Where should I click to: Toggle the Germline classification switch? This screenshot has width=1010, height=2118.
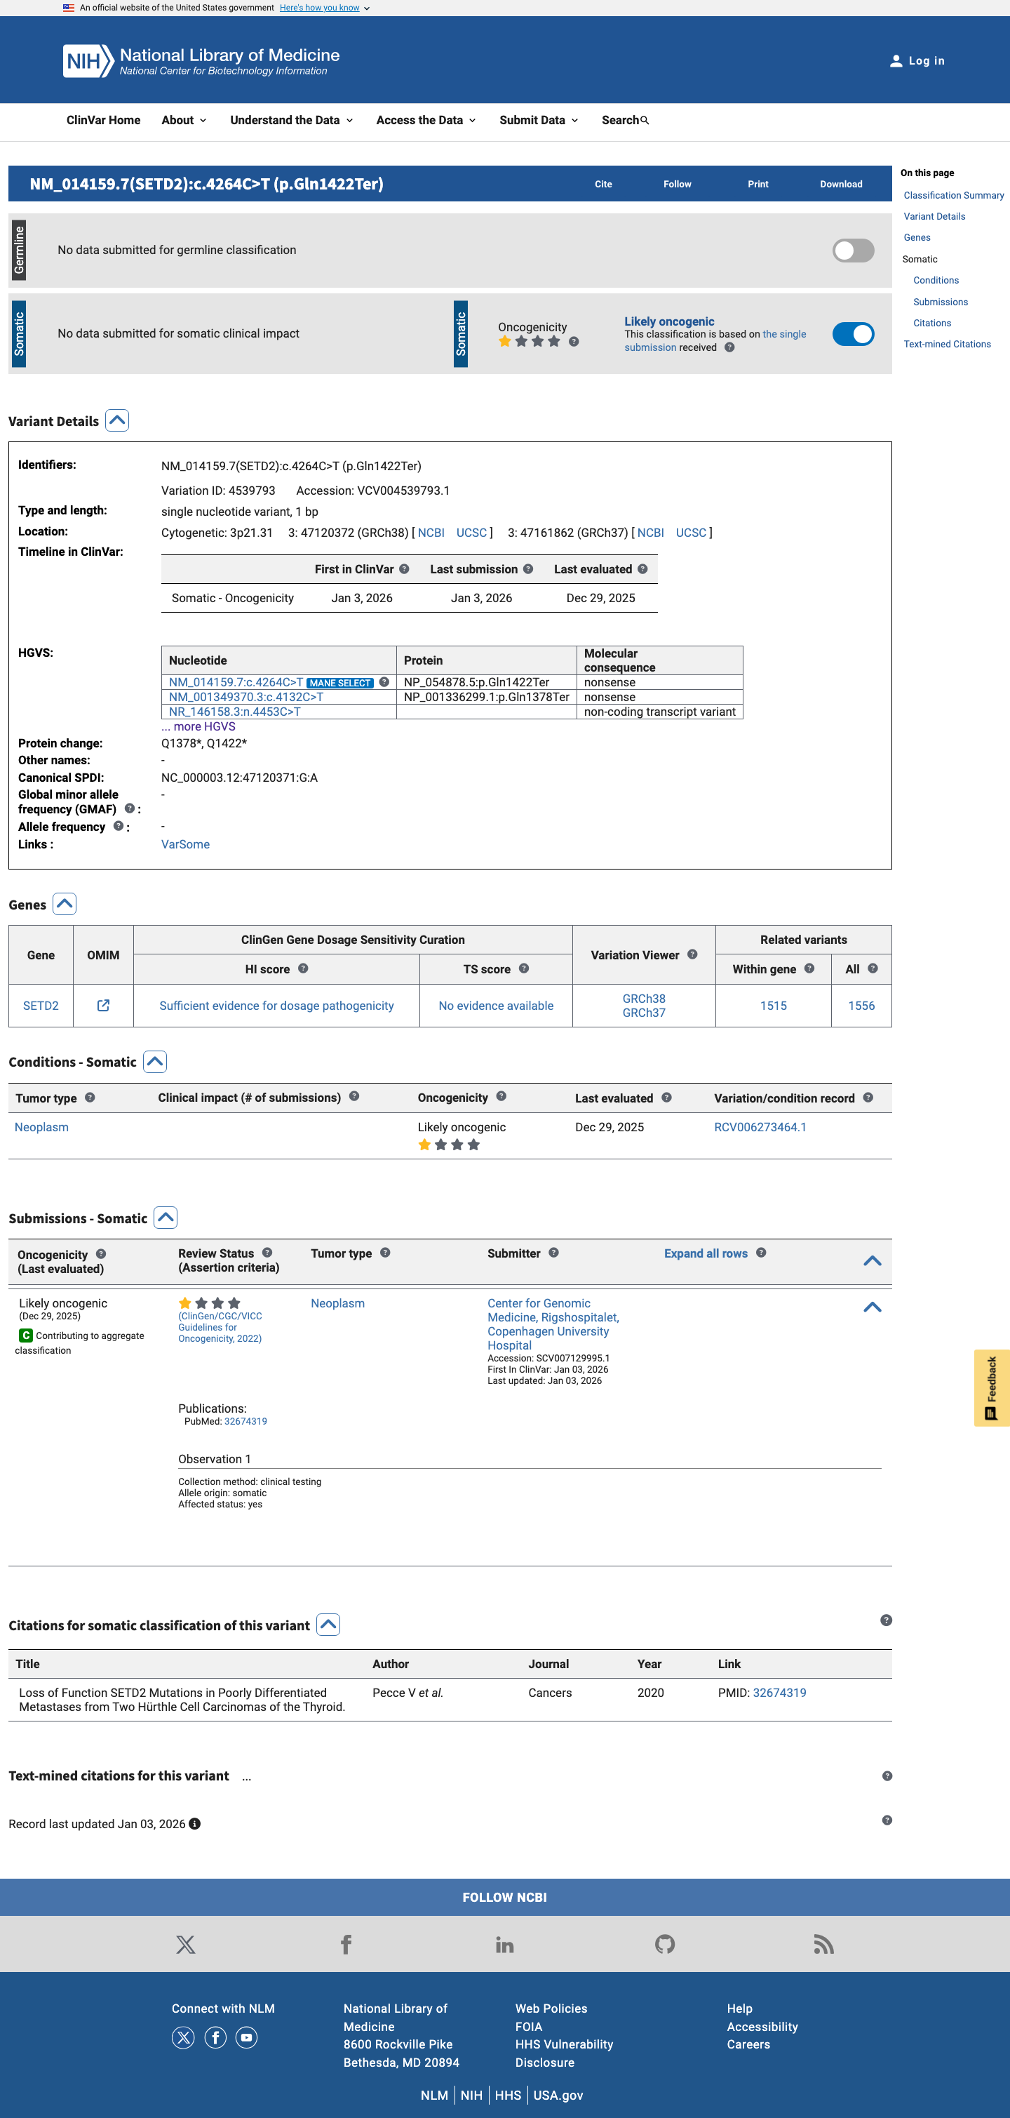tap(853, 250)
